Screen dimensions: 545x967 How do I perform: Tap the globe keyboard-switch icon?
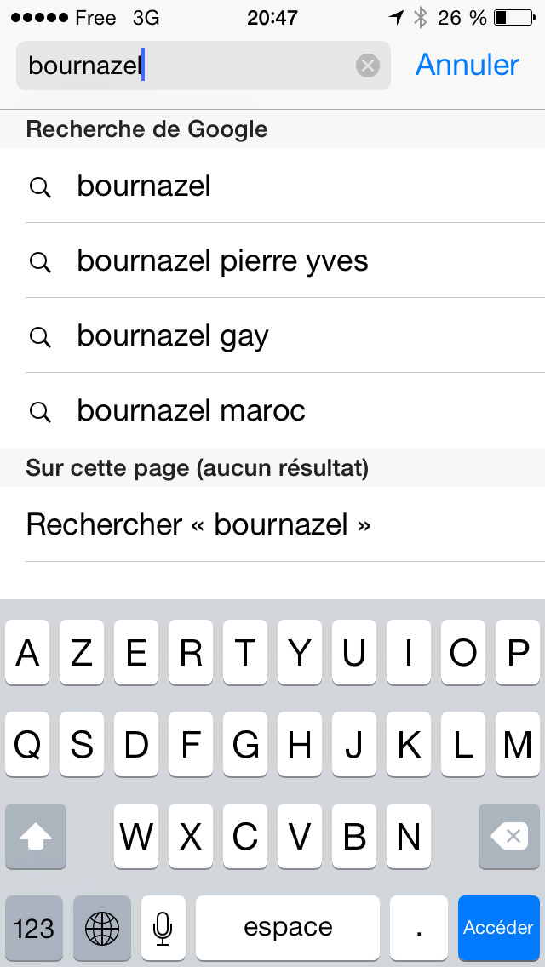point(102,927)
